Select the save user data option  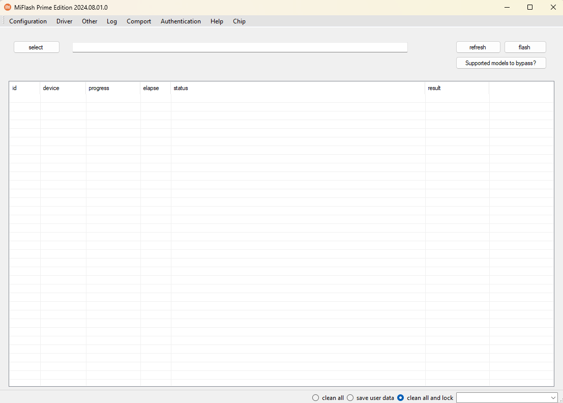pos(350,397)
